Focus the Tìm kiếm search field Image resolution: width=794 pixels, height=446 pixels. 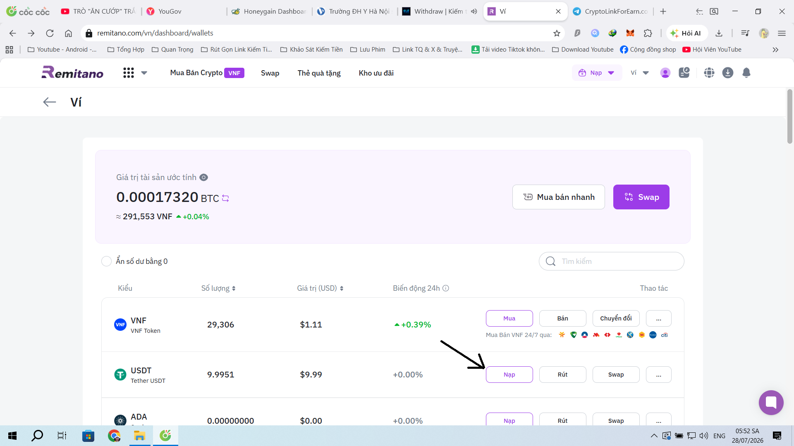[x=612, y=261]
